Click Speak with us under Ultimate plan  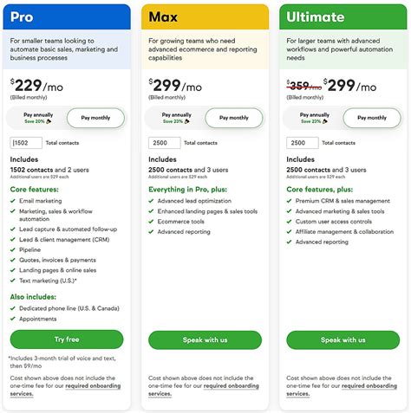pos(343,340)
